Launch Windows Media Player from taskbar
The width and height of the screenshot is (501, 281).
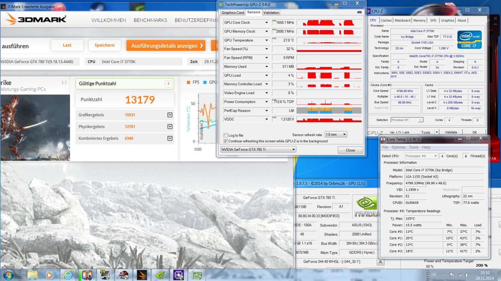point(49,275)
